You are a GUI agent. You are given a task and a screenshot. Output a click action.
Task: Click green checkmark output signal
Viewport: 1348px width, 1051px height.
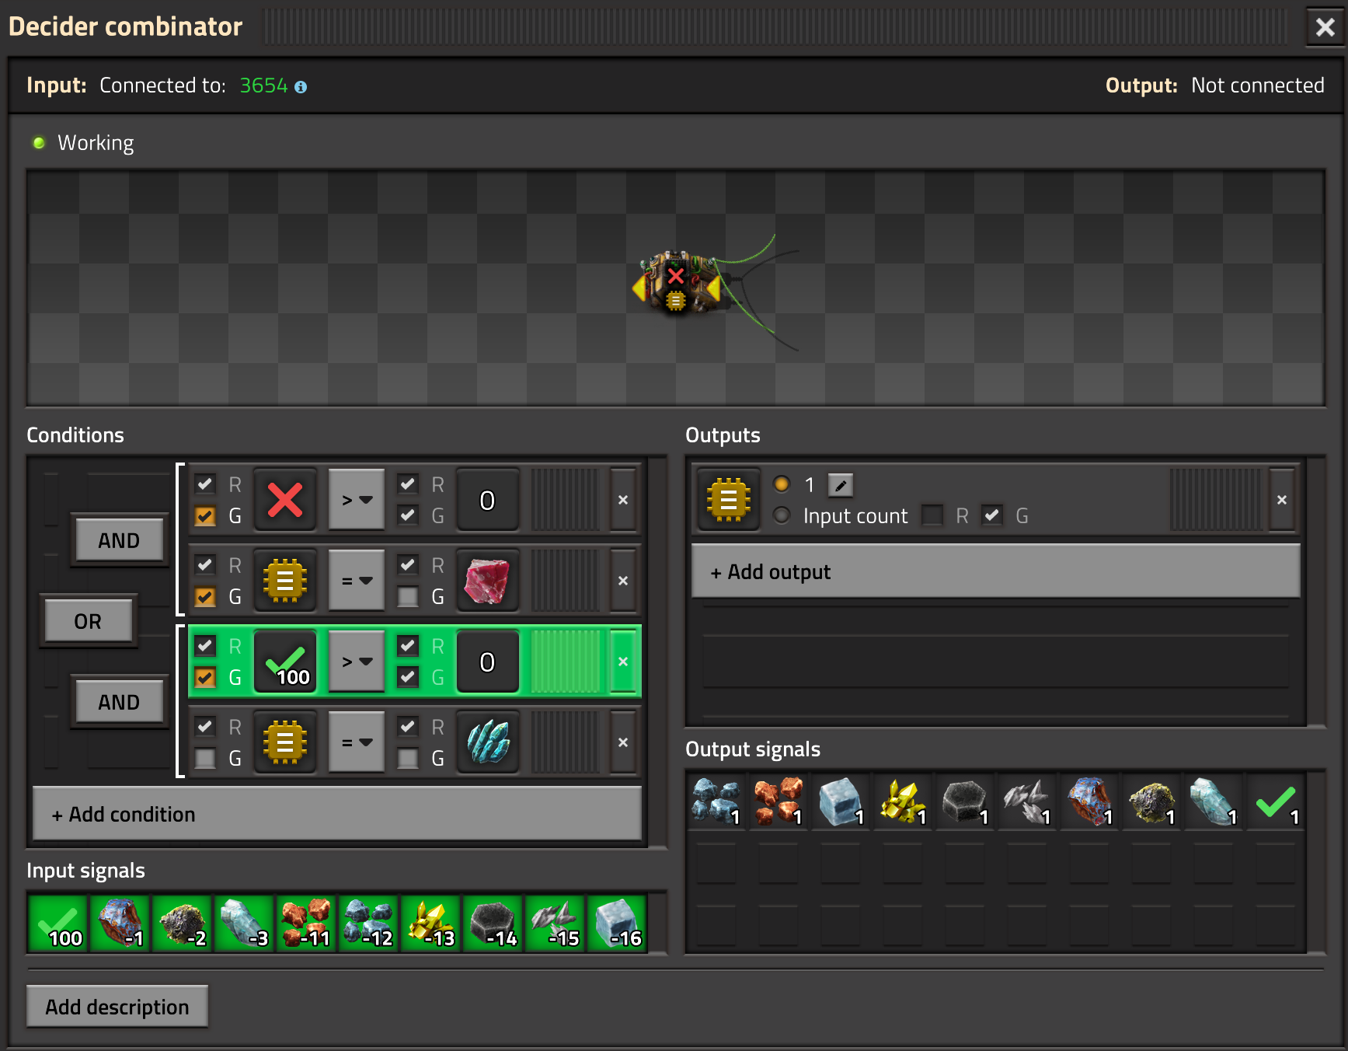pos(1275,801)
